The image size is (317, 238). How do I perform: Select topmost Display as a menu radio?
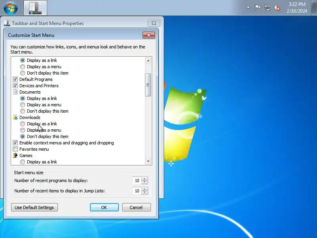23,67
